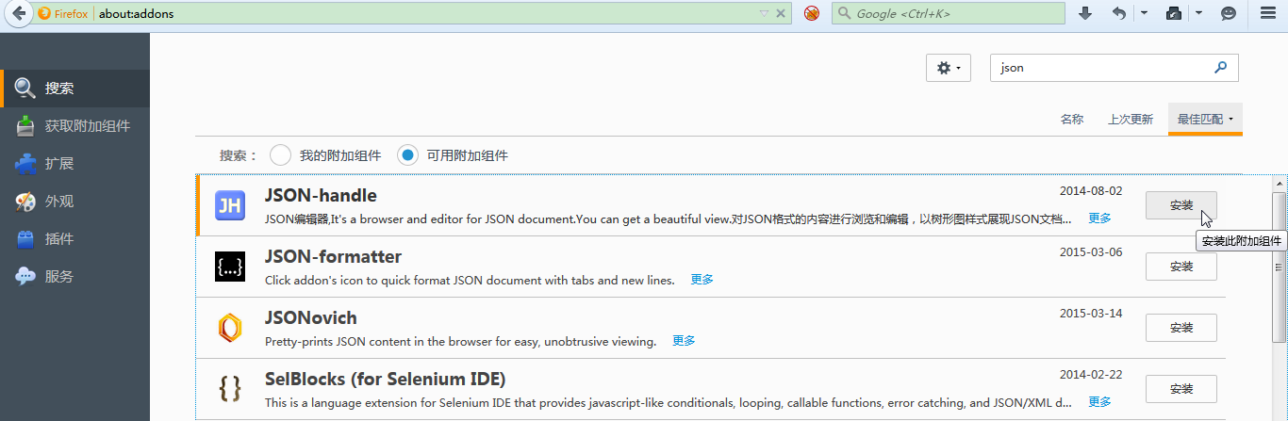Open 更多 link for JSON-handle
This screenshot has width=1288, height=421.
pyautogui.click(x=1099, y=219)
